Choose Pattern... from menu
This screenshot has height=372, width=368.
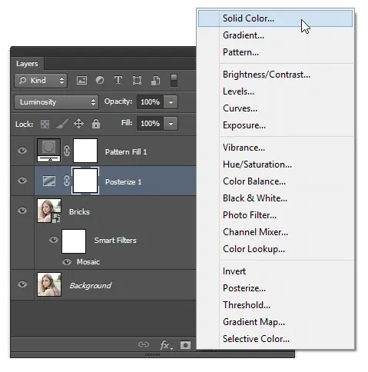275,52
